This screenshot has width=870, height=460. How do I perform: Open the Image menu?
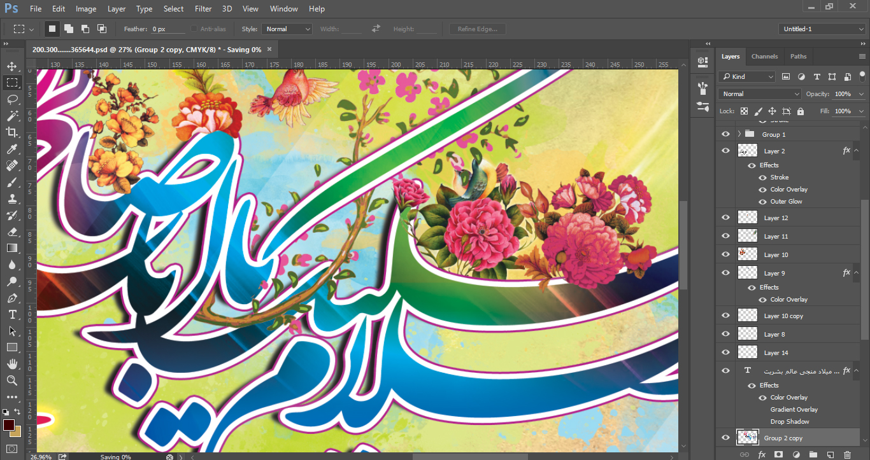[86, 9]
